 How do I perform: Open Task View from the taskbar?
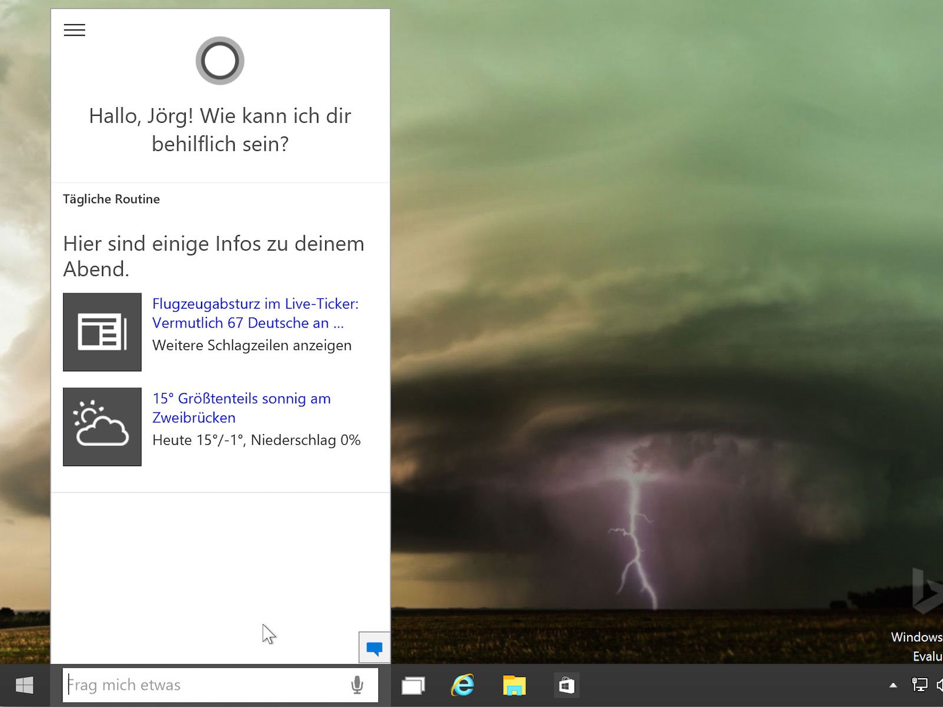413,685
